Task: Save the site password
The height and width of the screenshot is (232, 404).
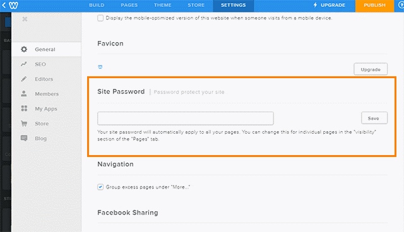Action: (374, 118)
